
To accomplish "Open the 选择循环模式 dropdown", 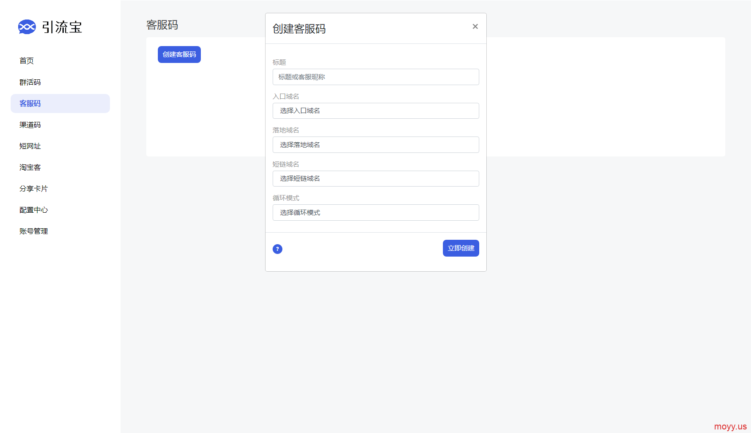I will (376, 212).
